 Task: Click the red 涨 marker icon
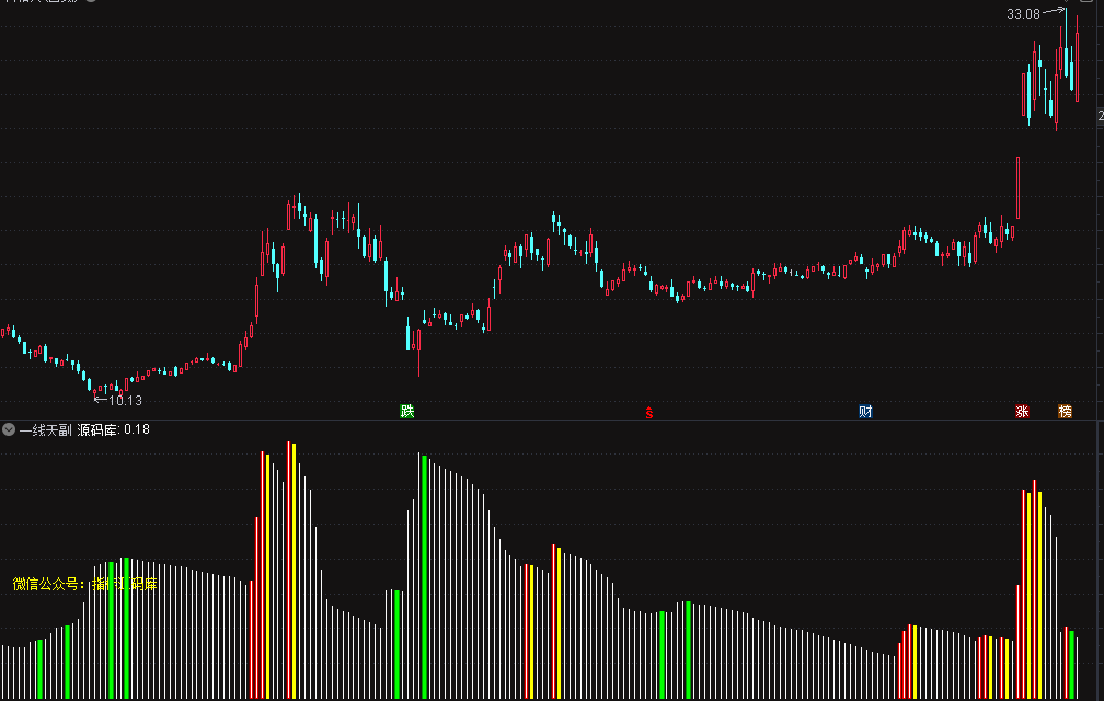[x=1022, y=411]
